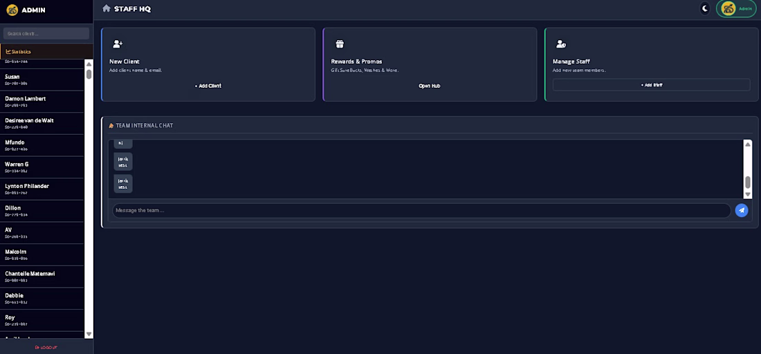761x354 pixels.
Task: Select client AV
Action: (42, 233)
